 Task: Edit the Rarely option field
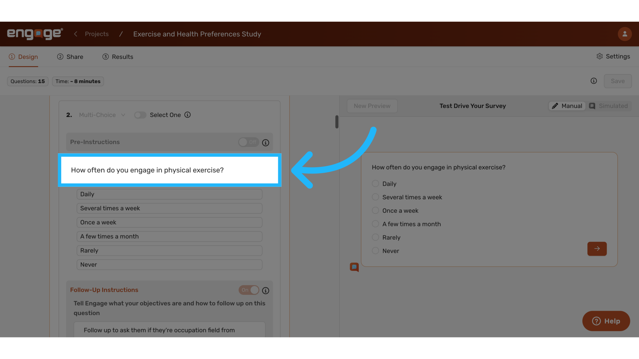[169, 251]
